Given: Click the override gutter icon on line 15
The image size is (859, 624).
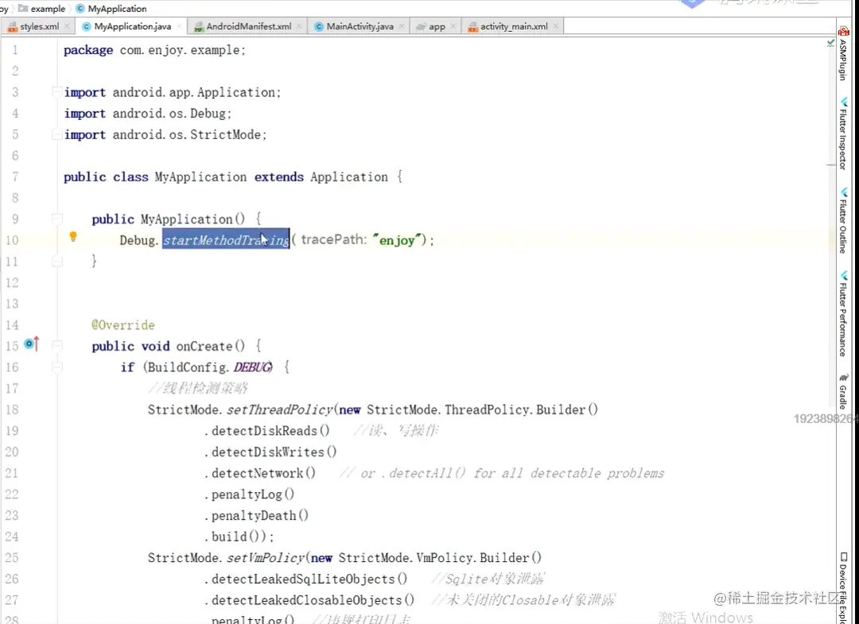Looking at the screenshot, I should tap(33, 343).
